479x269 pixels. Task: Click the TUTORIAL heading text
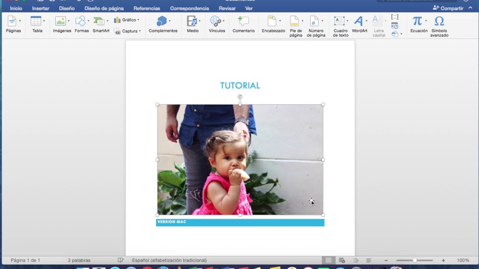pyautogui.click(x=240, y=86)
